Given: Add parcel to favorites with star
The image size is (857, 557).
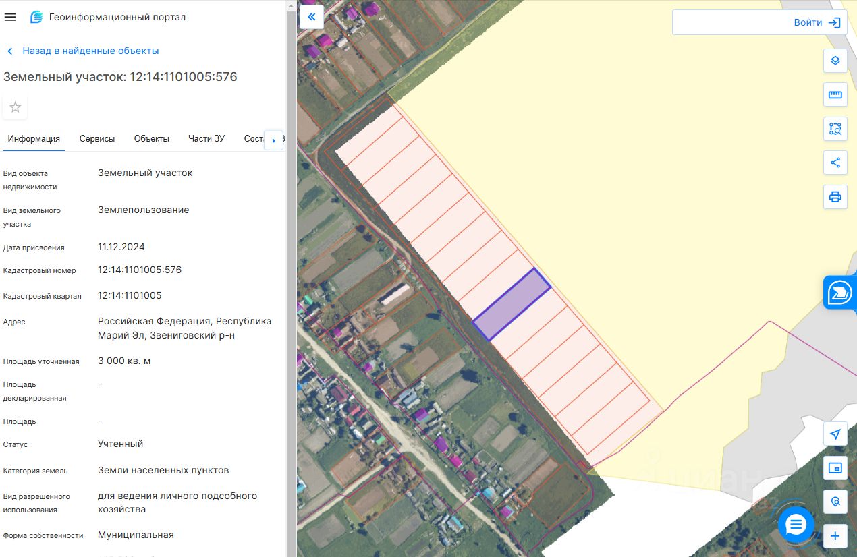Looking at the screenshot, I should (x=16, y=107).
